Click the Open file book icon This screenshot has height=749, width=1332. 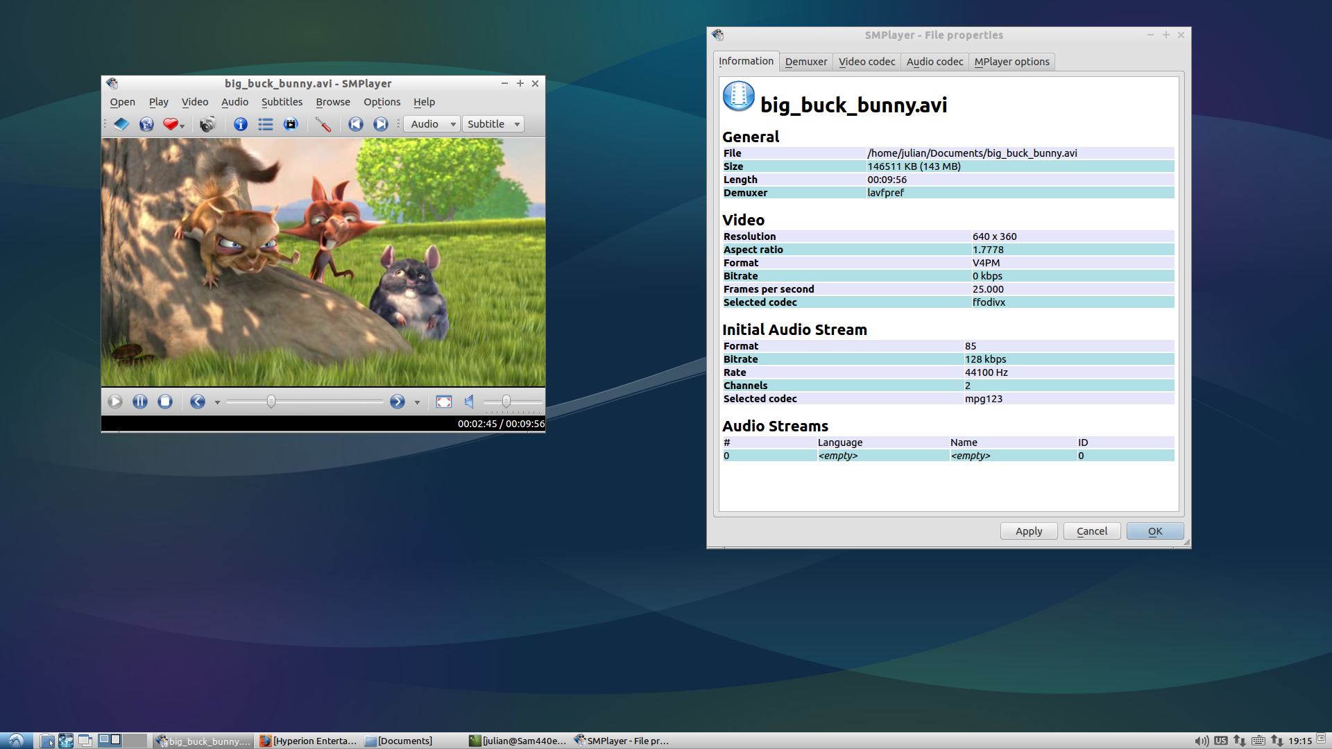coord(121,124)
